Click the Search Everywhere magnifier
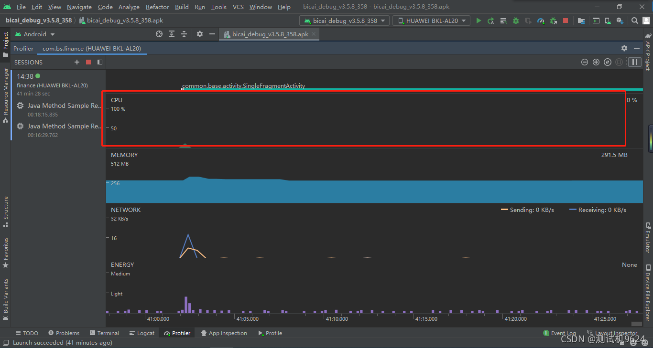 point(635,21)
